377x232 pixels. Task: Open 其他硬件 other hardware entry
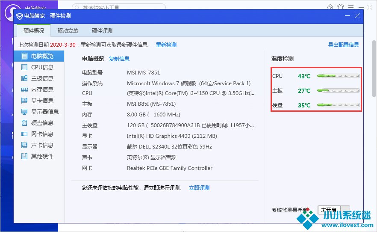pyautogui.click(x=42, y=156)
